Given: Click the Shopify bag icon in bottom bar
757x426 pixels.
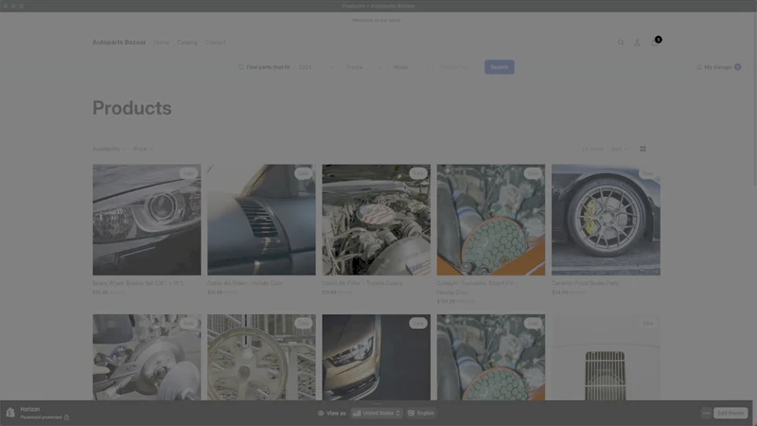Looking at the screenshot, I should 10,413.
